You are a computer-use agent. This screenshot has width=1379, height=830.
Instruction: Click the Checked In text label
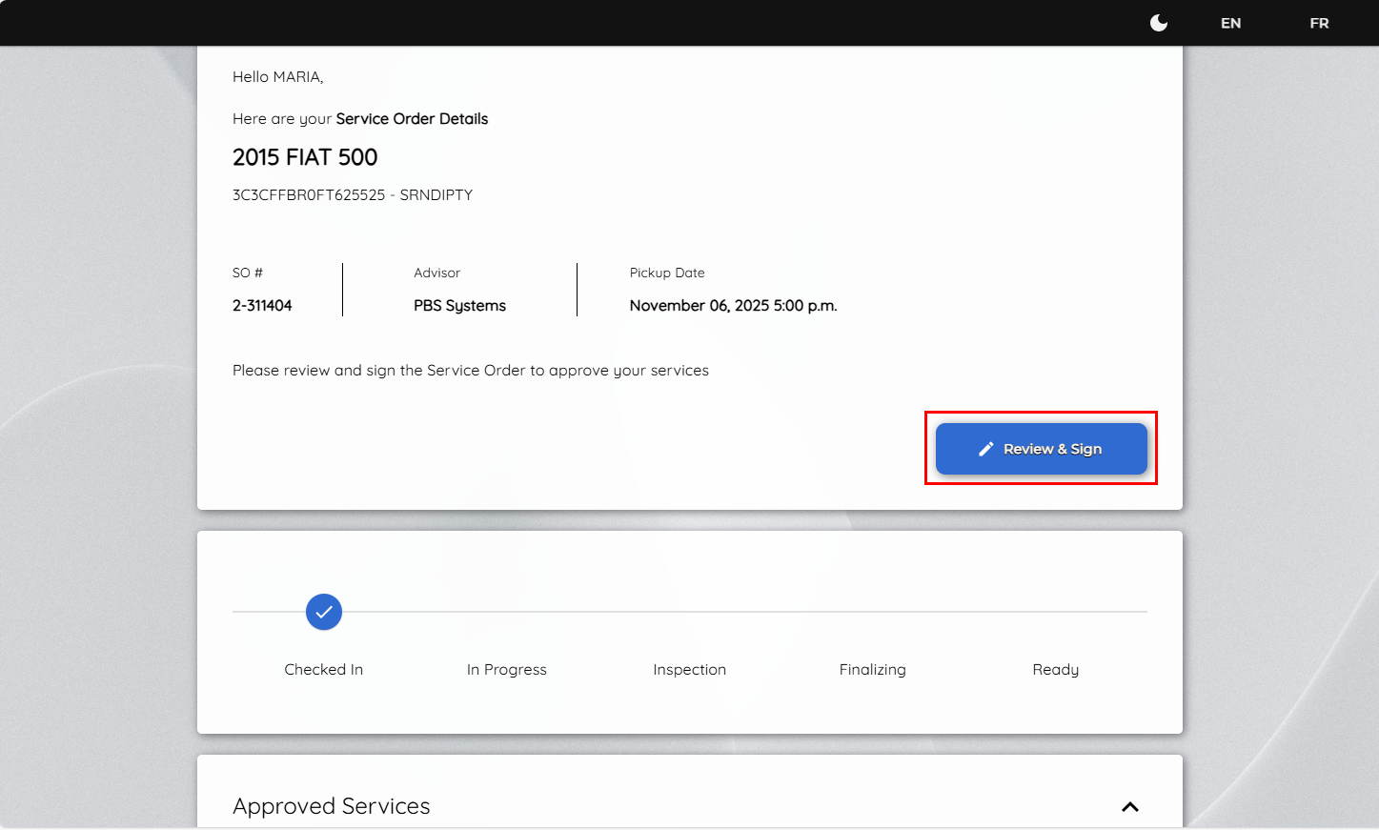tap(323, 670)
